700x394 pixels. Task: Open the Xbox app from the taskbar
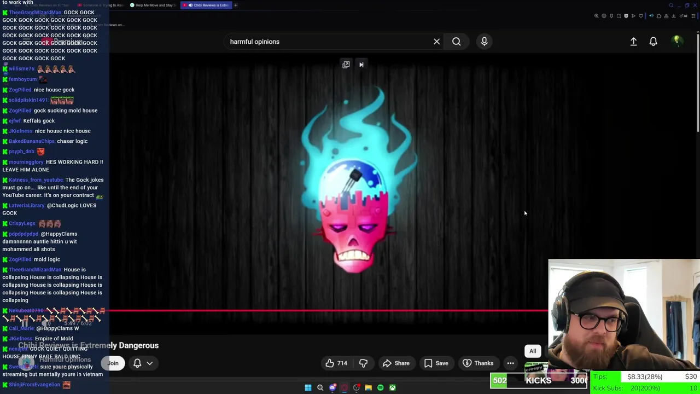coord(392,387)
